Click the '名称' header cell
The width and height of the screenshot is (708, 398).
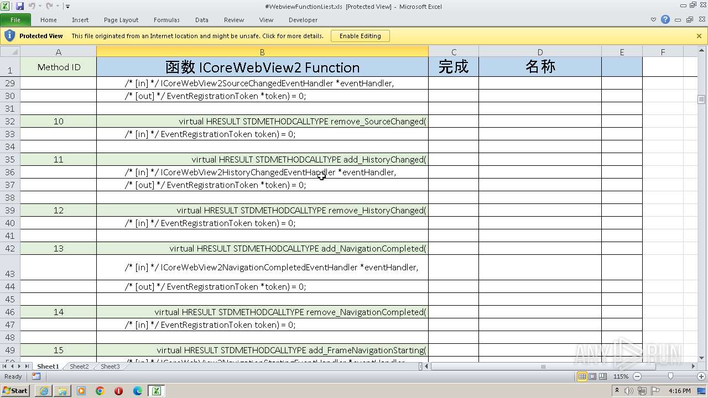pyautogui.click(x=540, y=67)
